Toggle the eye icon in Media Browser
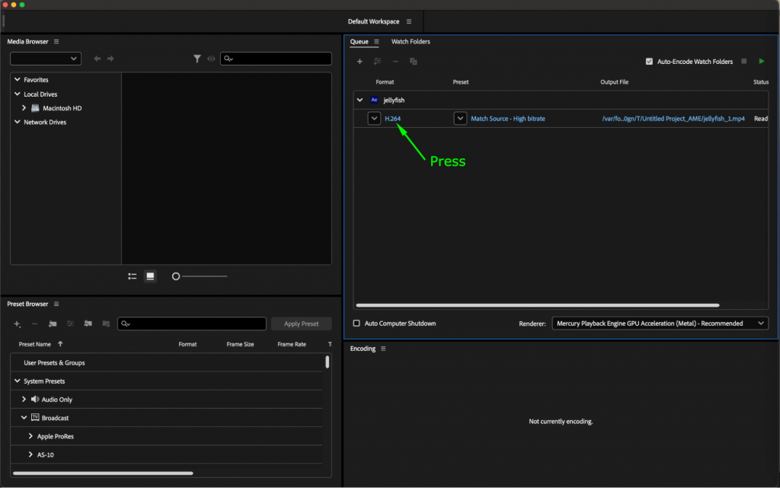 pos(211,58)
